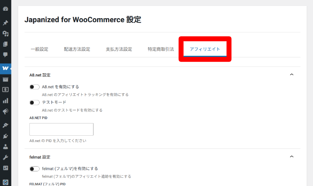Switch to the 一般設定 tab

(40, 49)
